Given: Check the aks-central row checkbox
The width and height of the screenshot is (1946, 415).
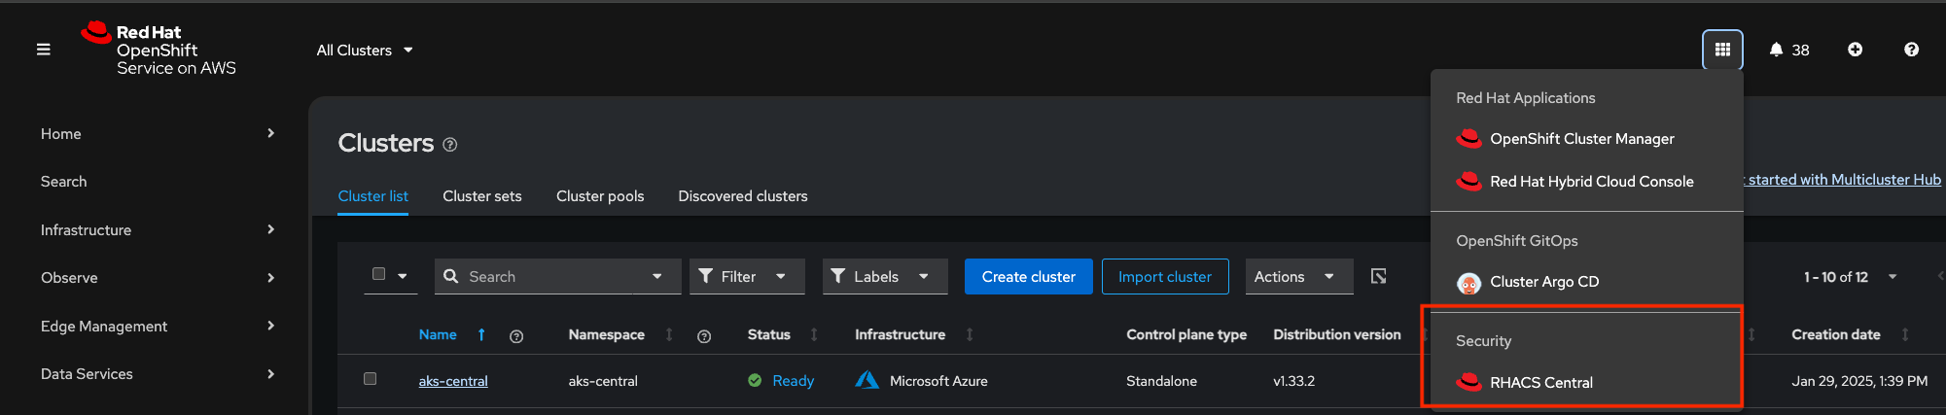Looking at the screenshot, I should pyautogui.click(x=370, y=379).
